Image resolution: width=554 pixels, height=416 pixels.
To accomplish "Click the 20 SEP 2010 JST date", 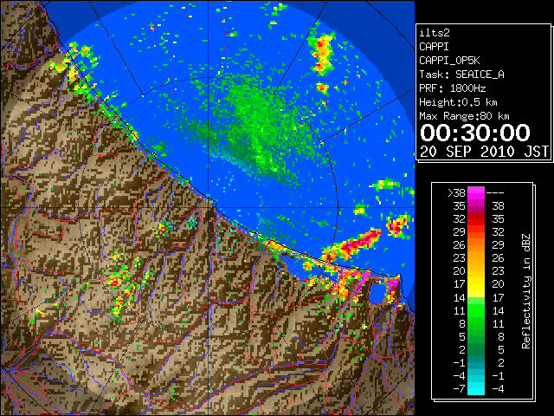I will pyautogui.click(x=484, y=152).
